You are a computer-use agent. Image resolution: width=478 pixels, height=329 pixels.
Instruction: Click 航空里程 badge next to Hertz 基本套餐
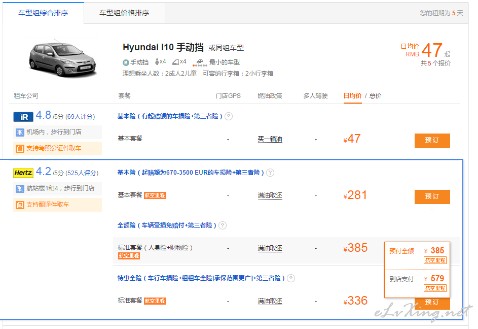click(155, 195)
